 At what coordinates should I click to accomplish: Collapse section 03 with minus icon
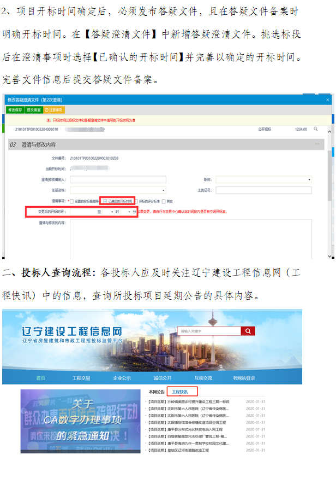317,144
